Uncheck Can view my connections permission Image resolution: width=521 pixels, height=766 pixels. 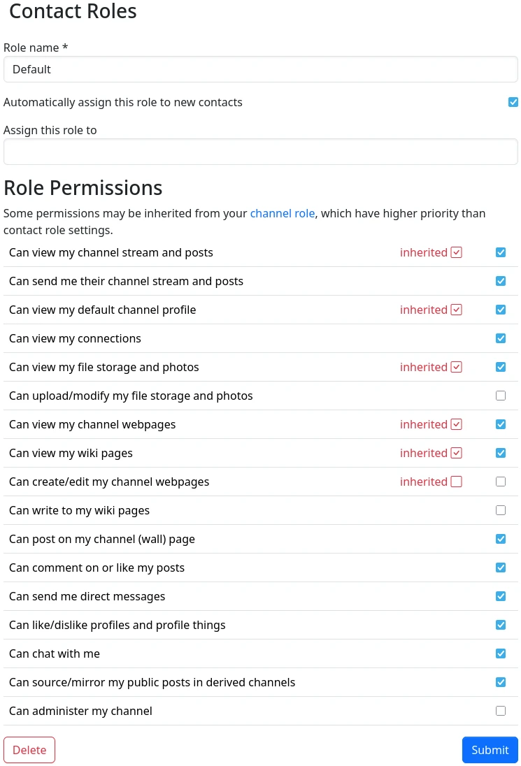coord(501,338)
